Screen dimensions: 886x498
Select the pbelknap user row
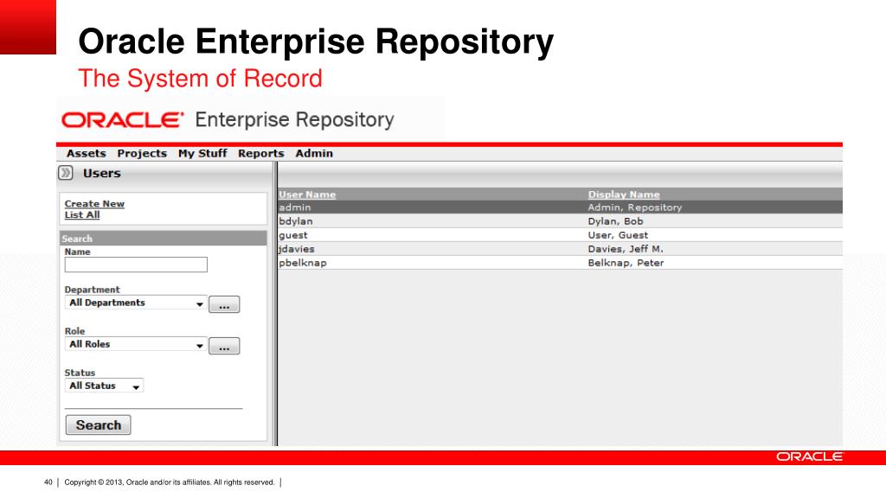pos(560,263)
